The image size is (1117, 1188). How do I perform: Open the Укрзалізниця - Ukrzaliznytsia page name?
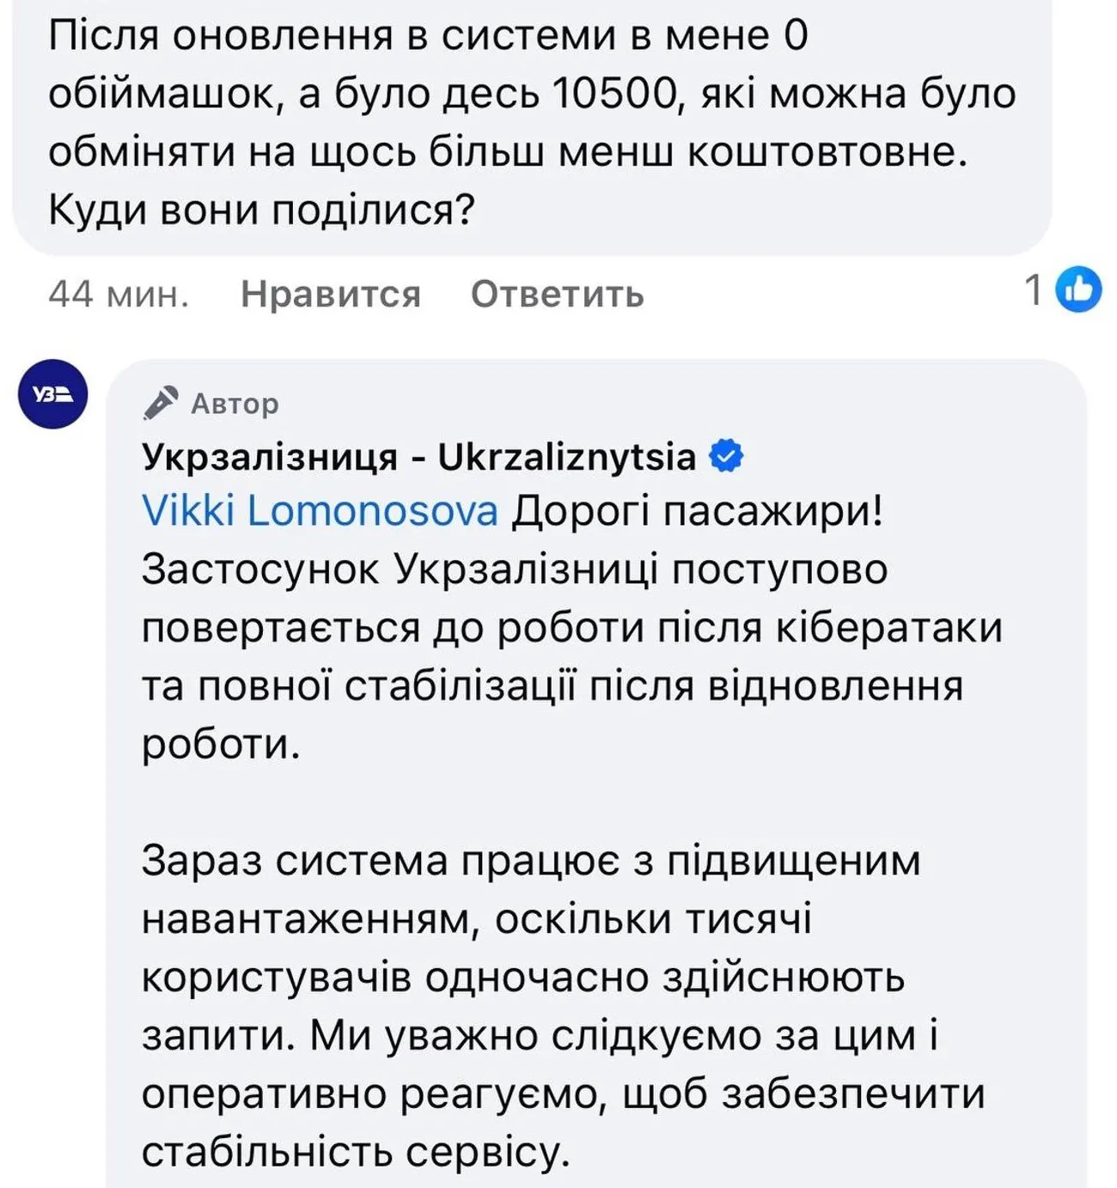(x=418, y=457)
